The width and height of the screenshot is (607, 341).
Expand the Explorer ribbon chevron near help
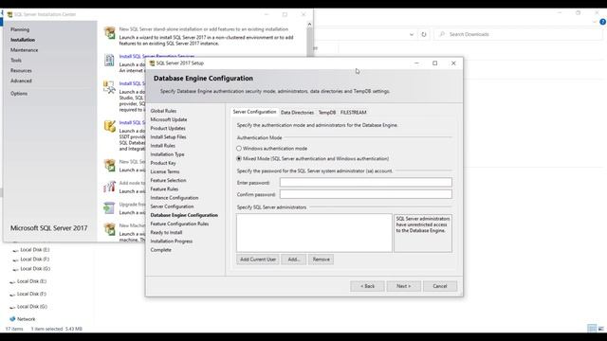[595, 22]
